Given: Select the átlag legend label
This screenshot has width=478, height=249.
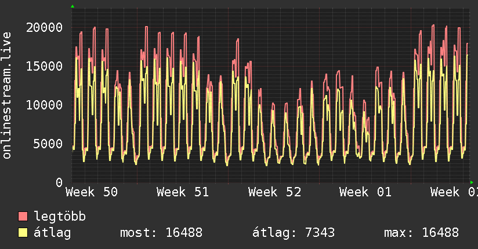Looking at the screenshot, I should coord(52,233).
